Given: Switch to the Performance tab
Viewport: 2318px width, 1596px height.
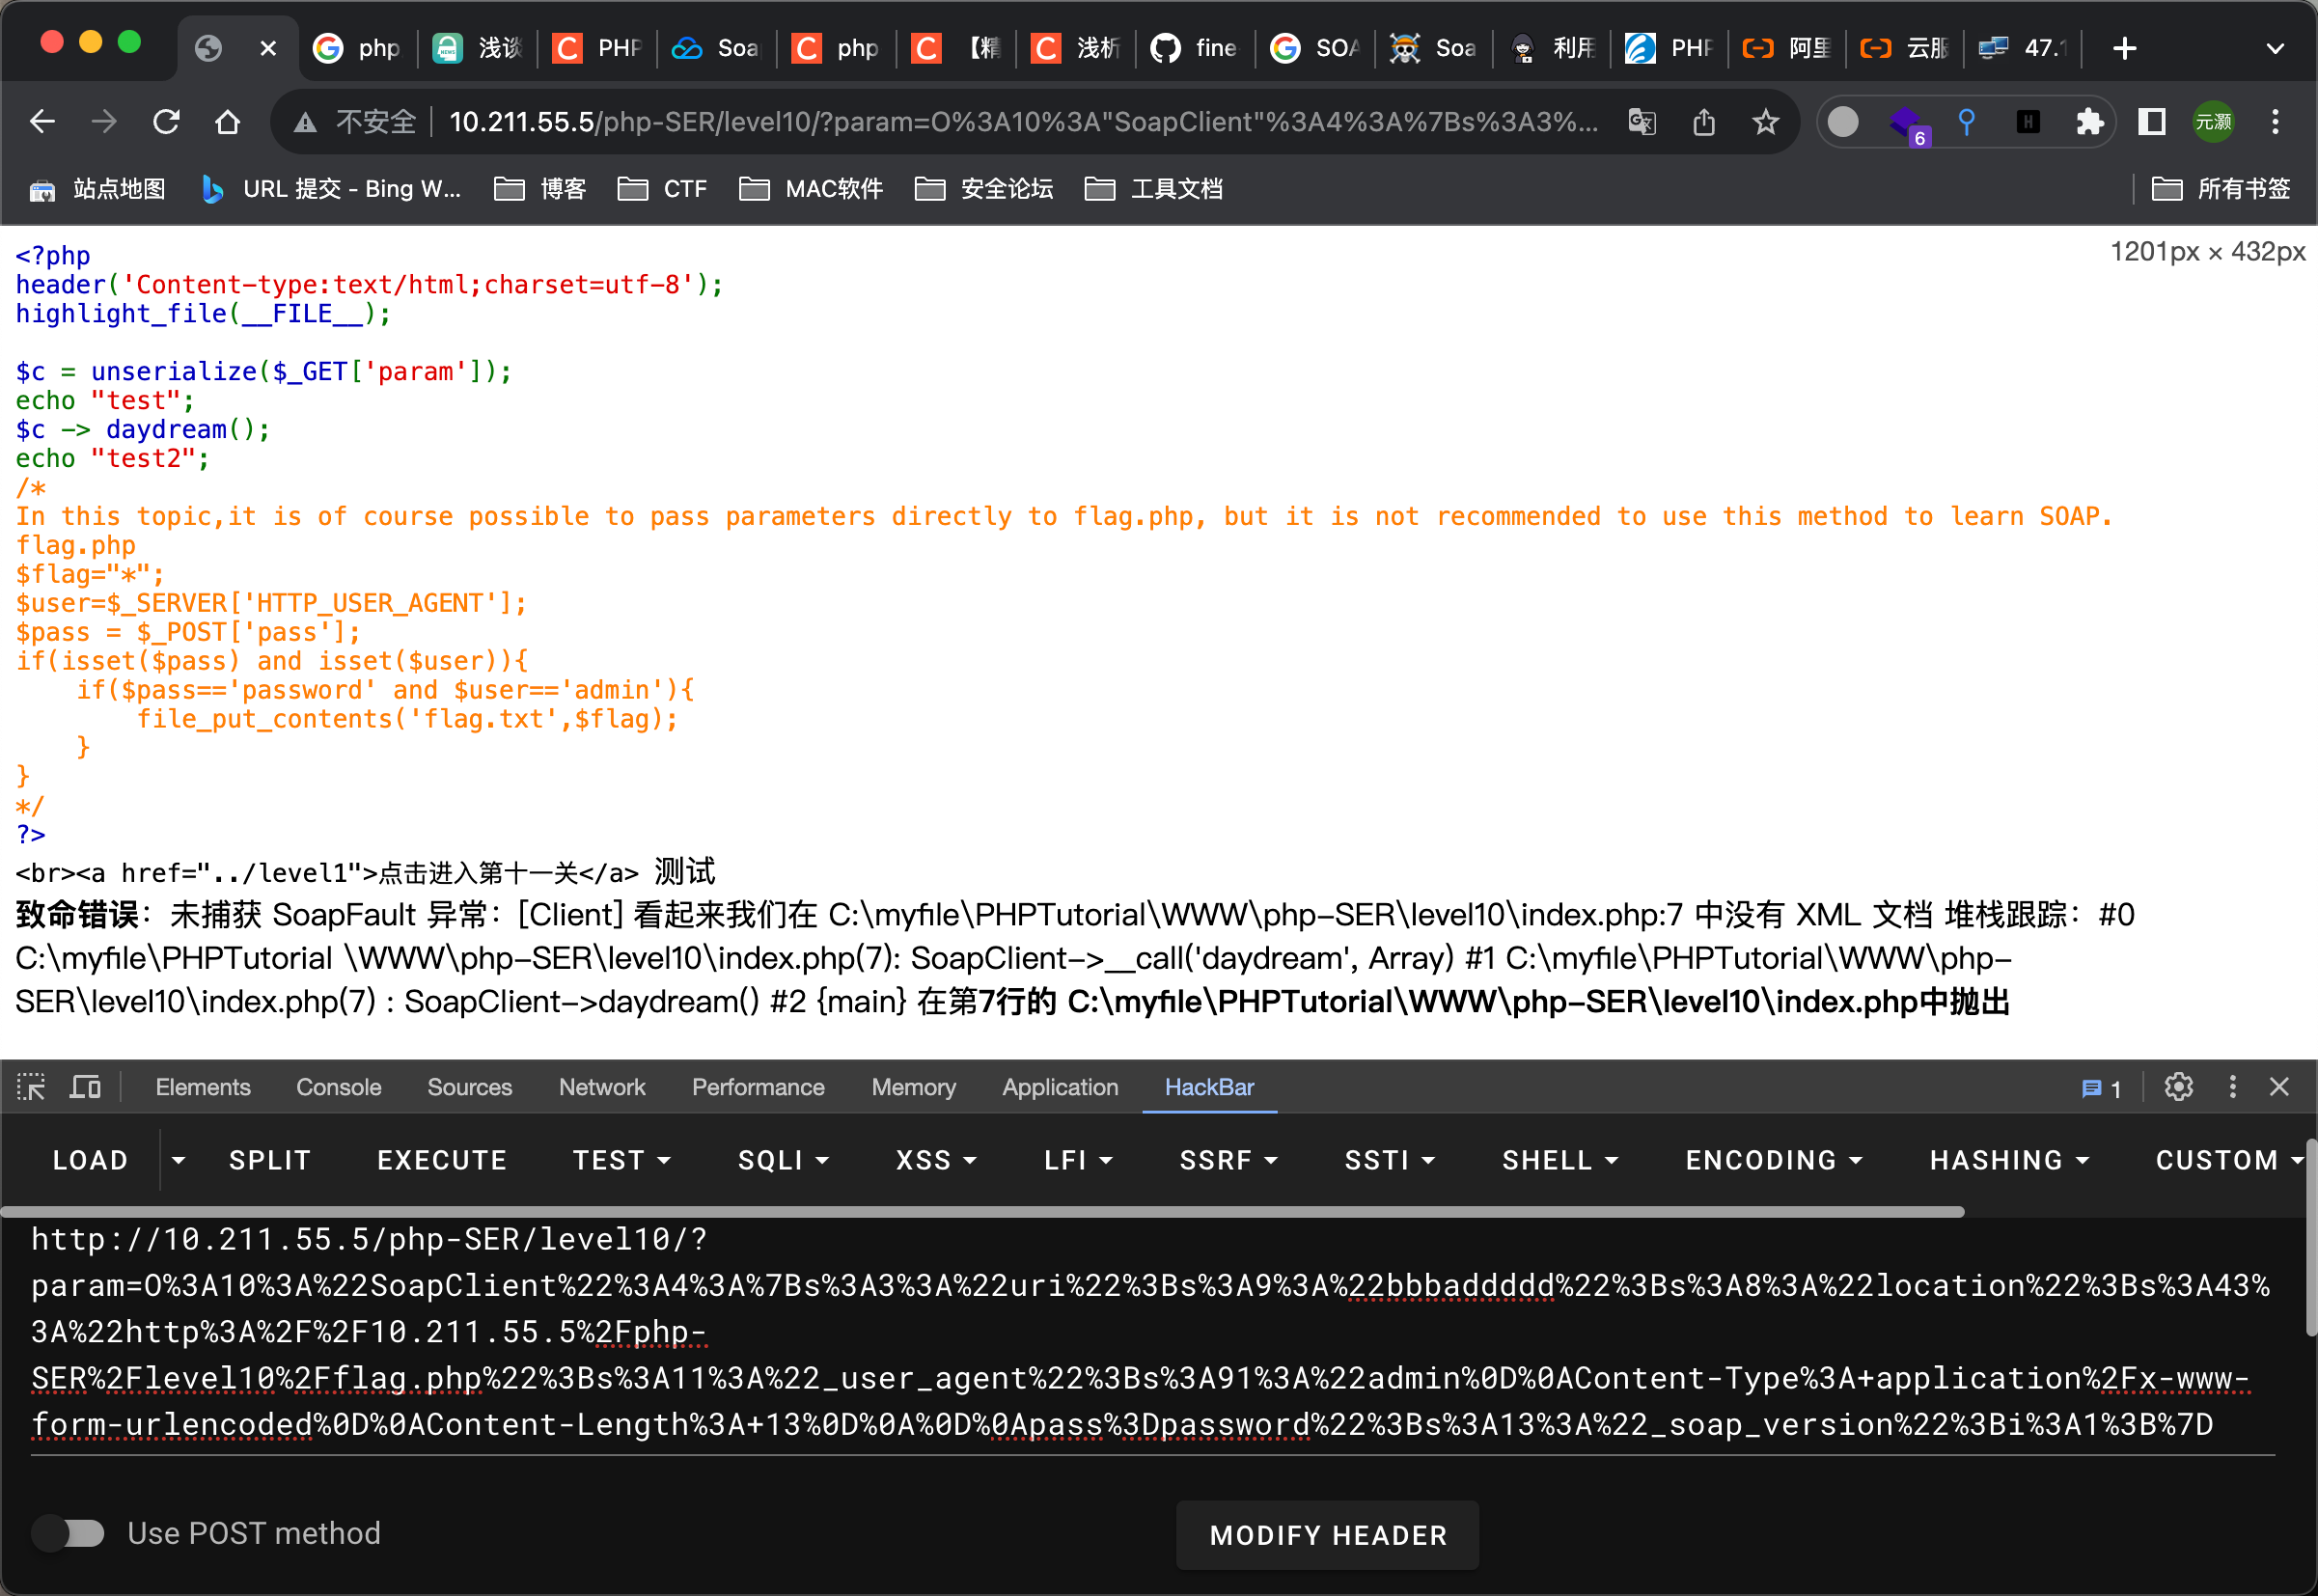Looking at the screenshot, I should [758, 1087].
